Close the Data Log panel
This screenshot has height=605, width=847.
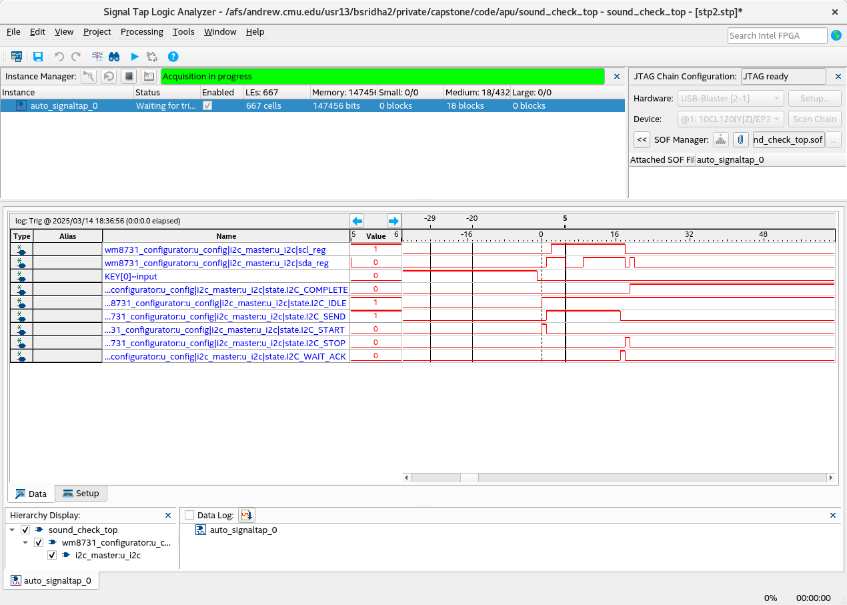tap(833, 515)
